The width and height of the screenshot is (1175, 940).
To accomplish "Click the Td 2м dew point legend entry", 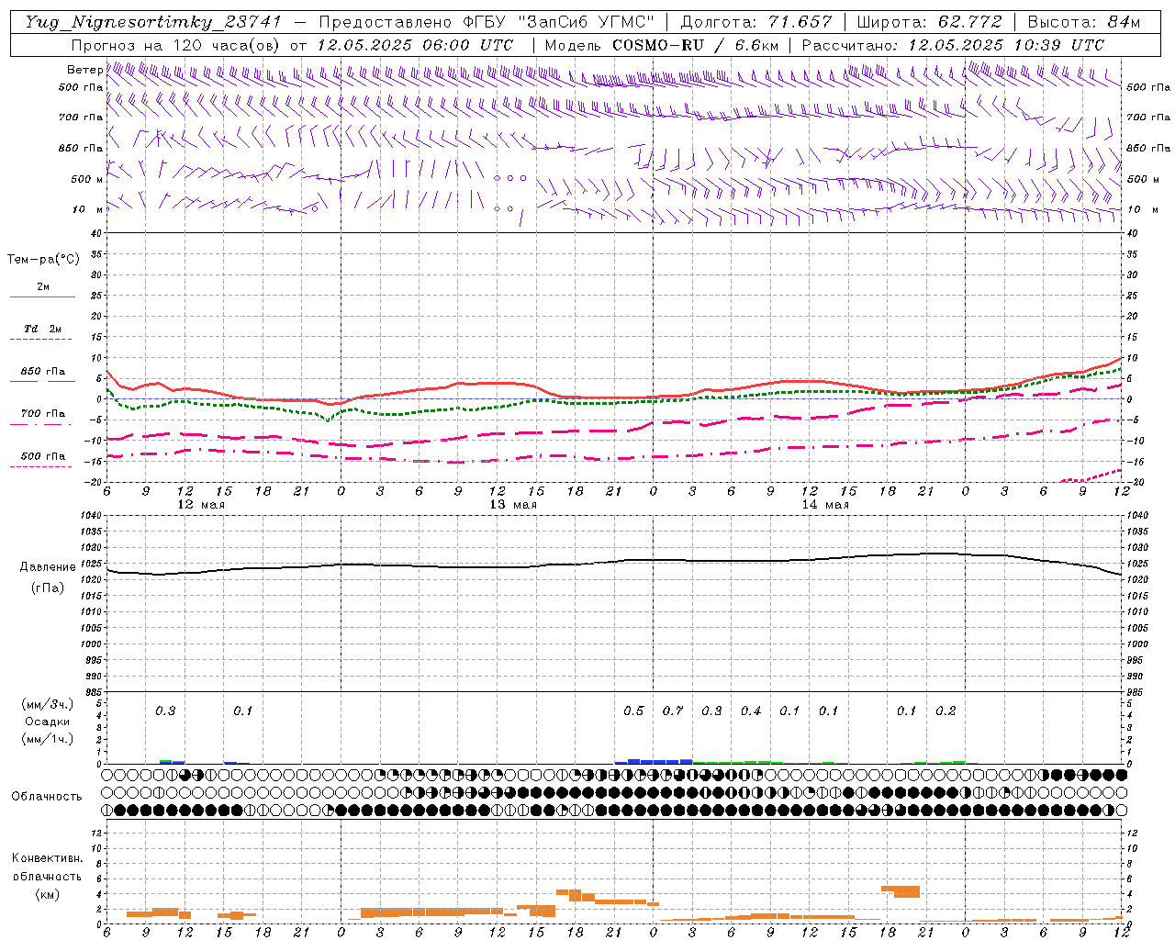I will (x=43, y=329).
